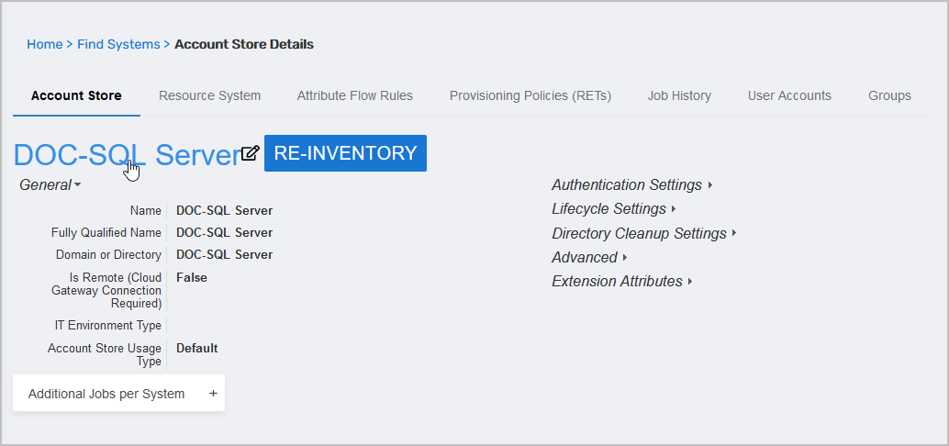Select Provisioning Policies (RETs) tab

click(530, 95)
